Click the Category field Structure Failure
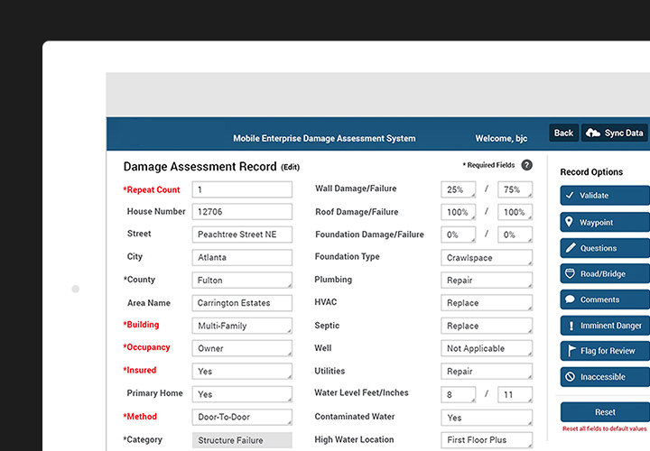650x451 pixels. (242, 440)
